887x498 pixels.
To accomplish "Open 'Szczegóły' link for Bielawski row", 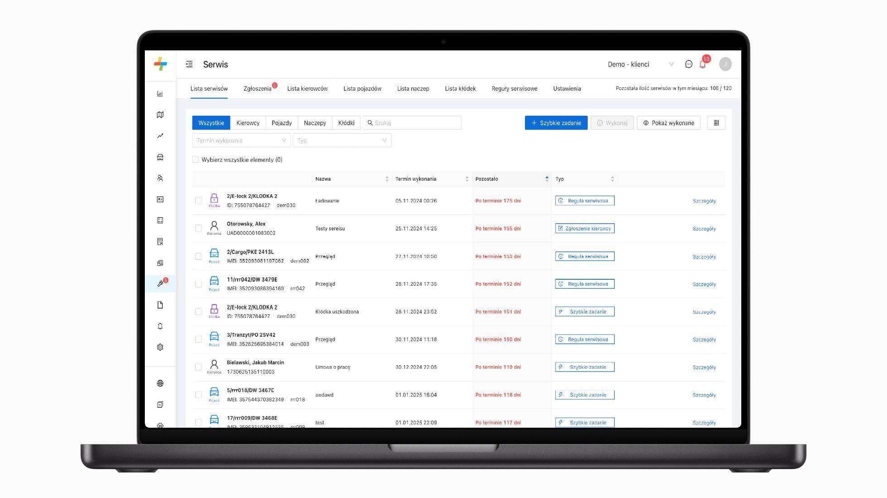I will click(704, 367).
